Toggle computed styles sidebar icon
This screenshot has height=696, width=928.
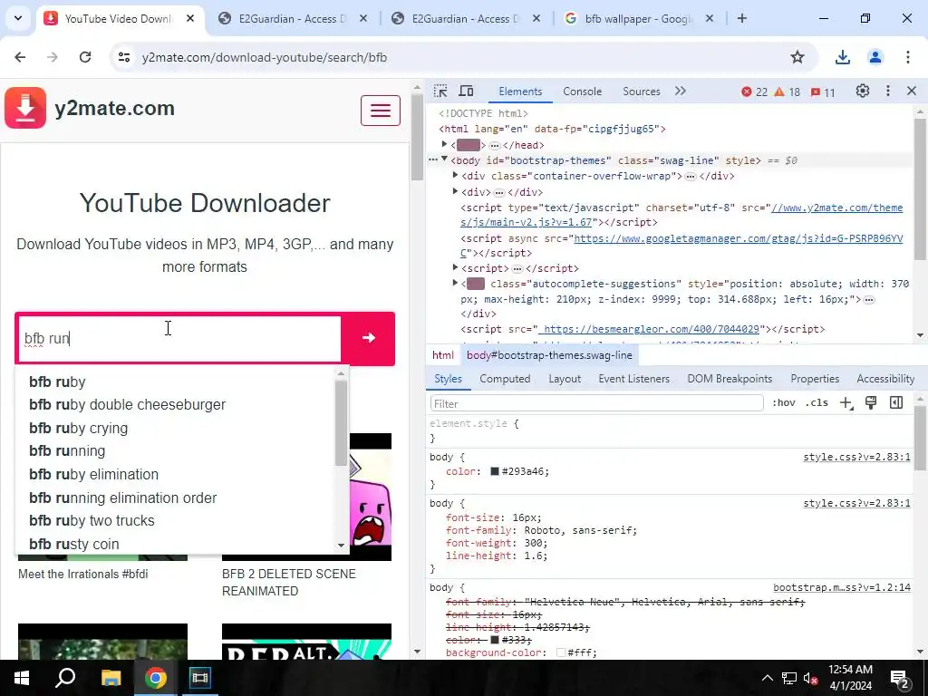tap(896, 403)
